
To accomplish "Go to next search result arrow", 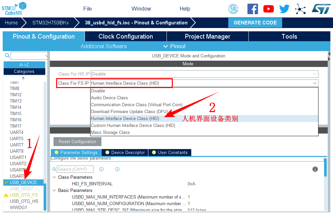I will click(117, 169).
